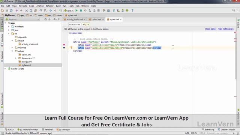The width and height of the screenshot is (240, 135).
Task: Click the Copy icon in toolbar
Action: tap(31, 10)
